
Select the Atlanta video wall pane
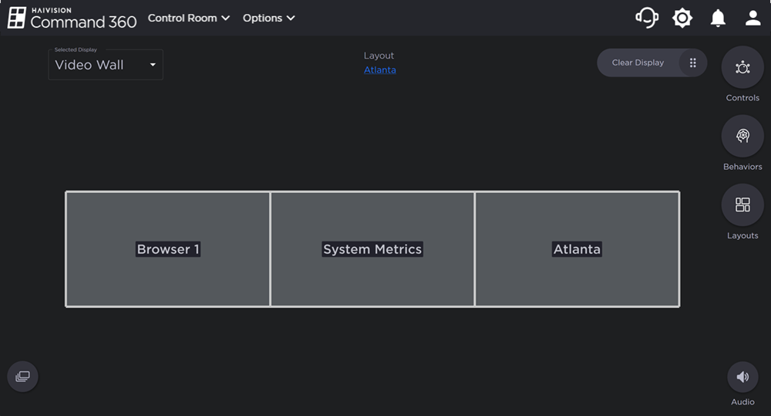577,249
